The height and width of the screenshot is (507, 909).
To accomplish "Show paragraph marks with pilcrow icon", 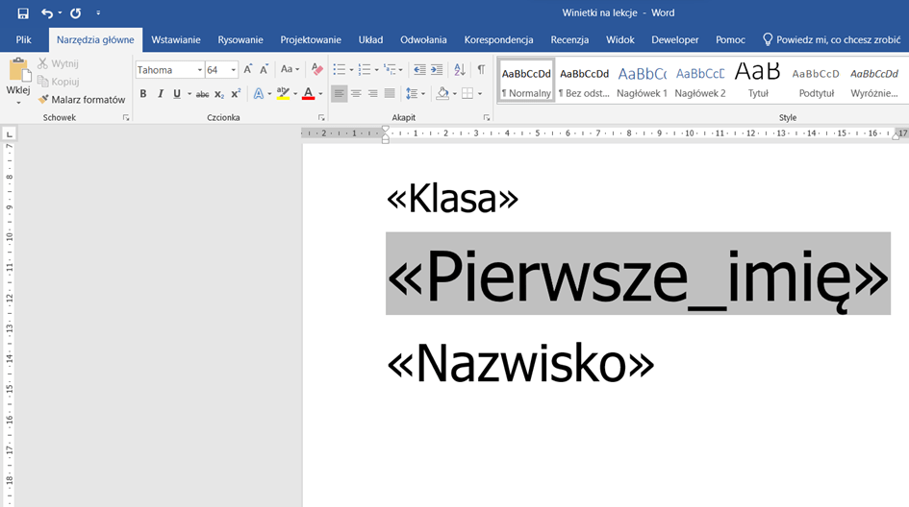I will coord(481,70).
